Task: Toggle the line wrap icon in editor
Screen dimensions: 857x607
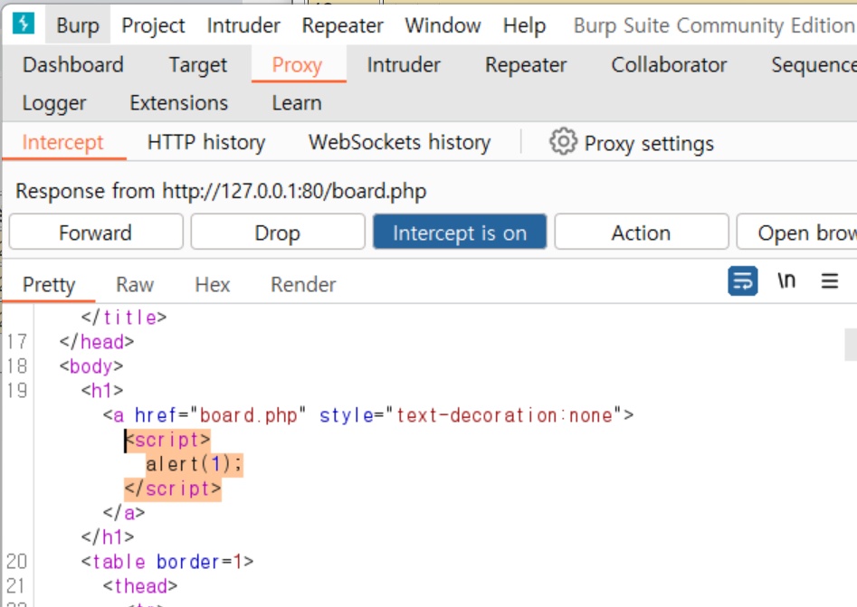Action: [742, 280]
